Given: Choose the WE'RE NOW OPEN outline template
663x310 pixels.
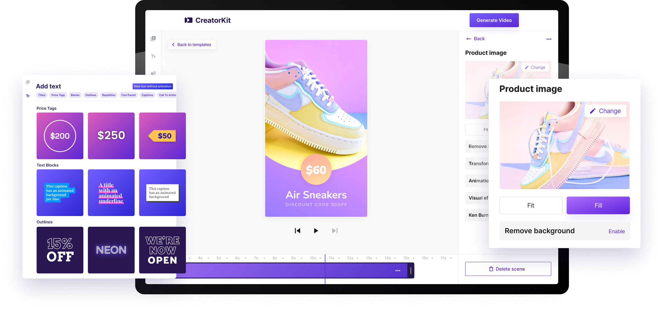Looking at the screenshot, I should [x=163, y=250].
